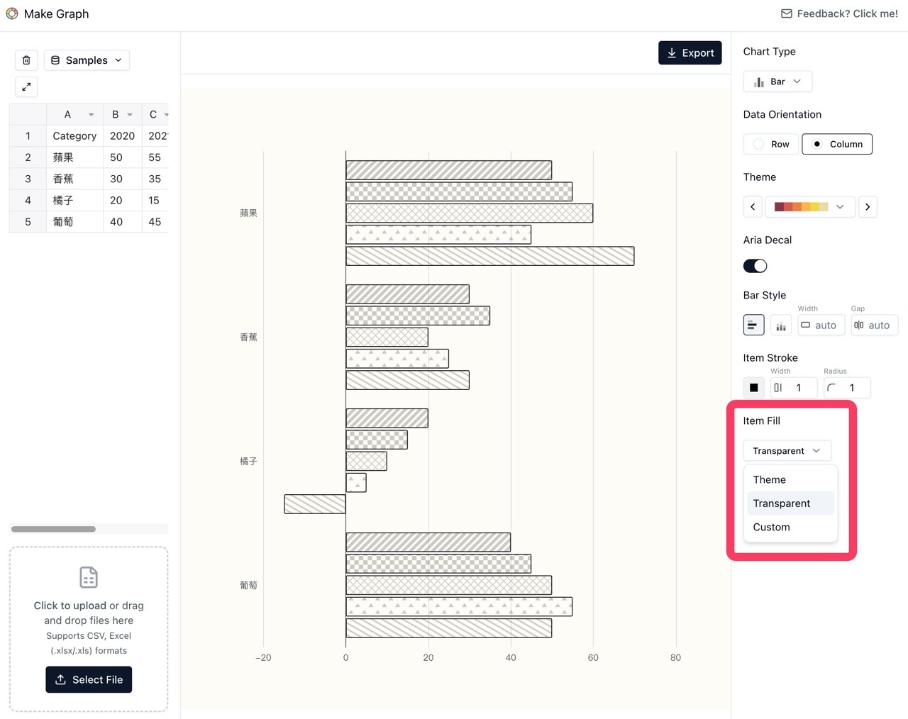This screenshot has width=908, height=719.
Task: Click the Bar Style Gap auto field
Action: [x=875, y=325]
